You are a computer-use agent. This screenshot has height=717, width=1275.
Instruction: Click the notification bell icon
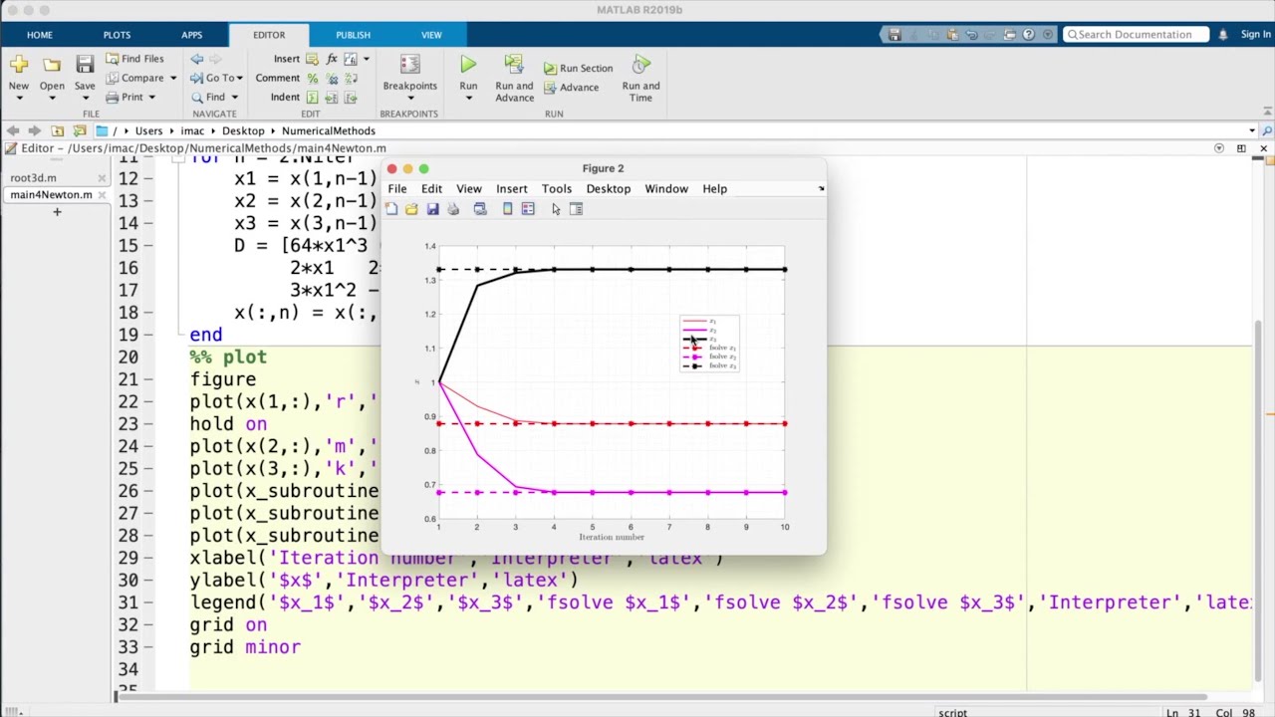[1222, 34]
